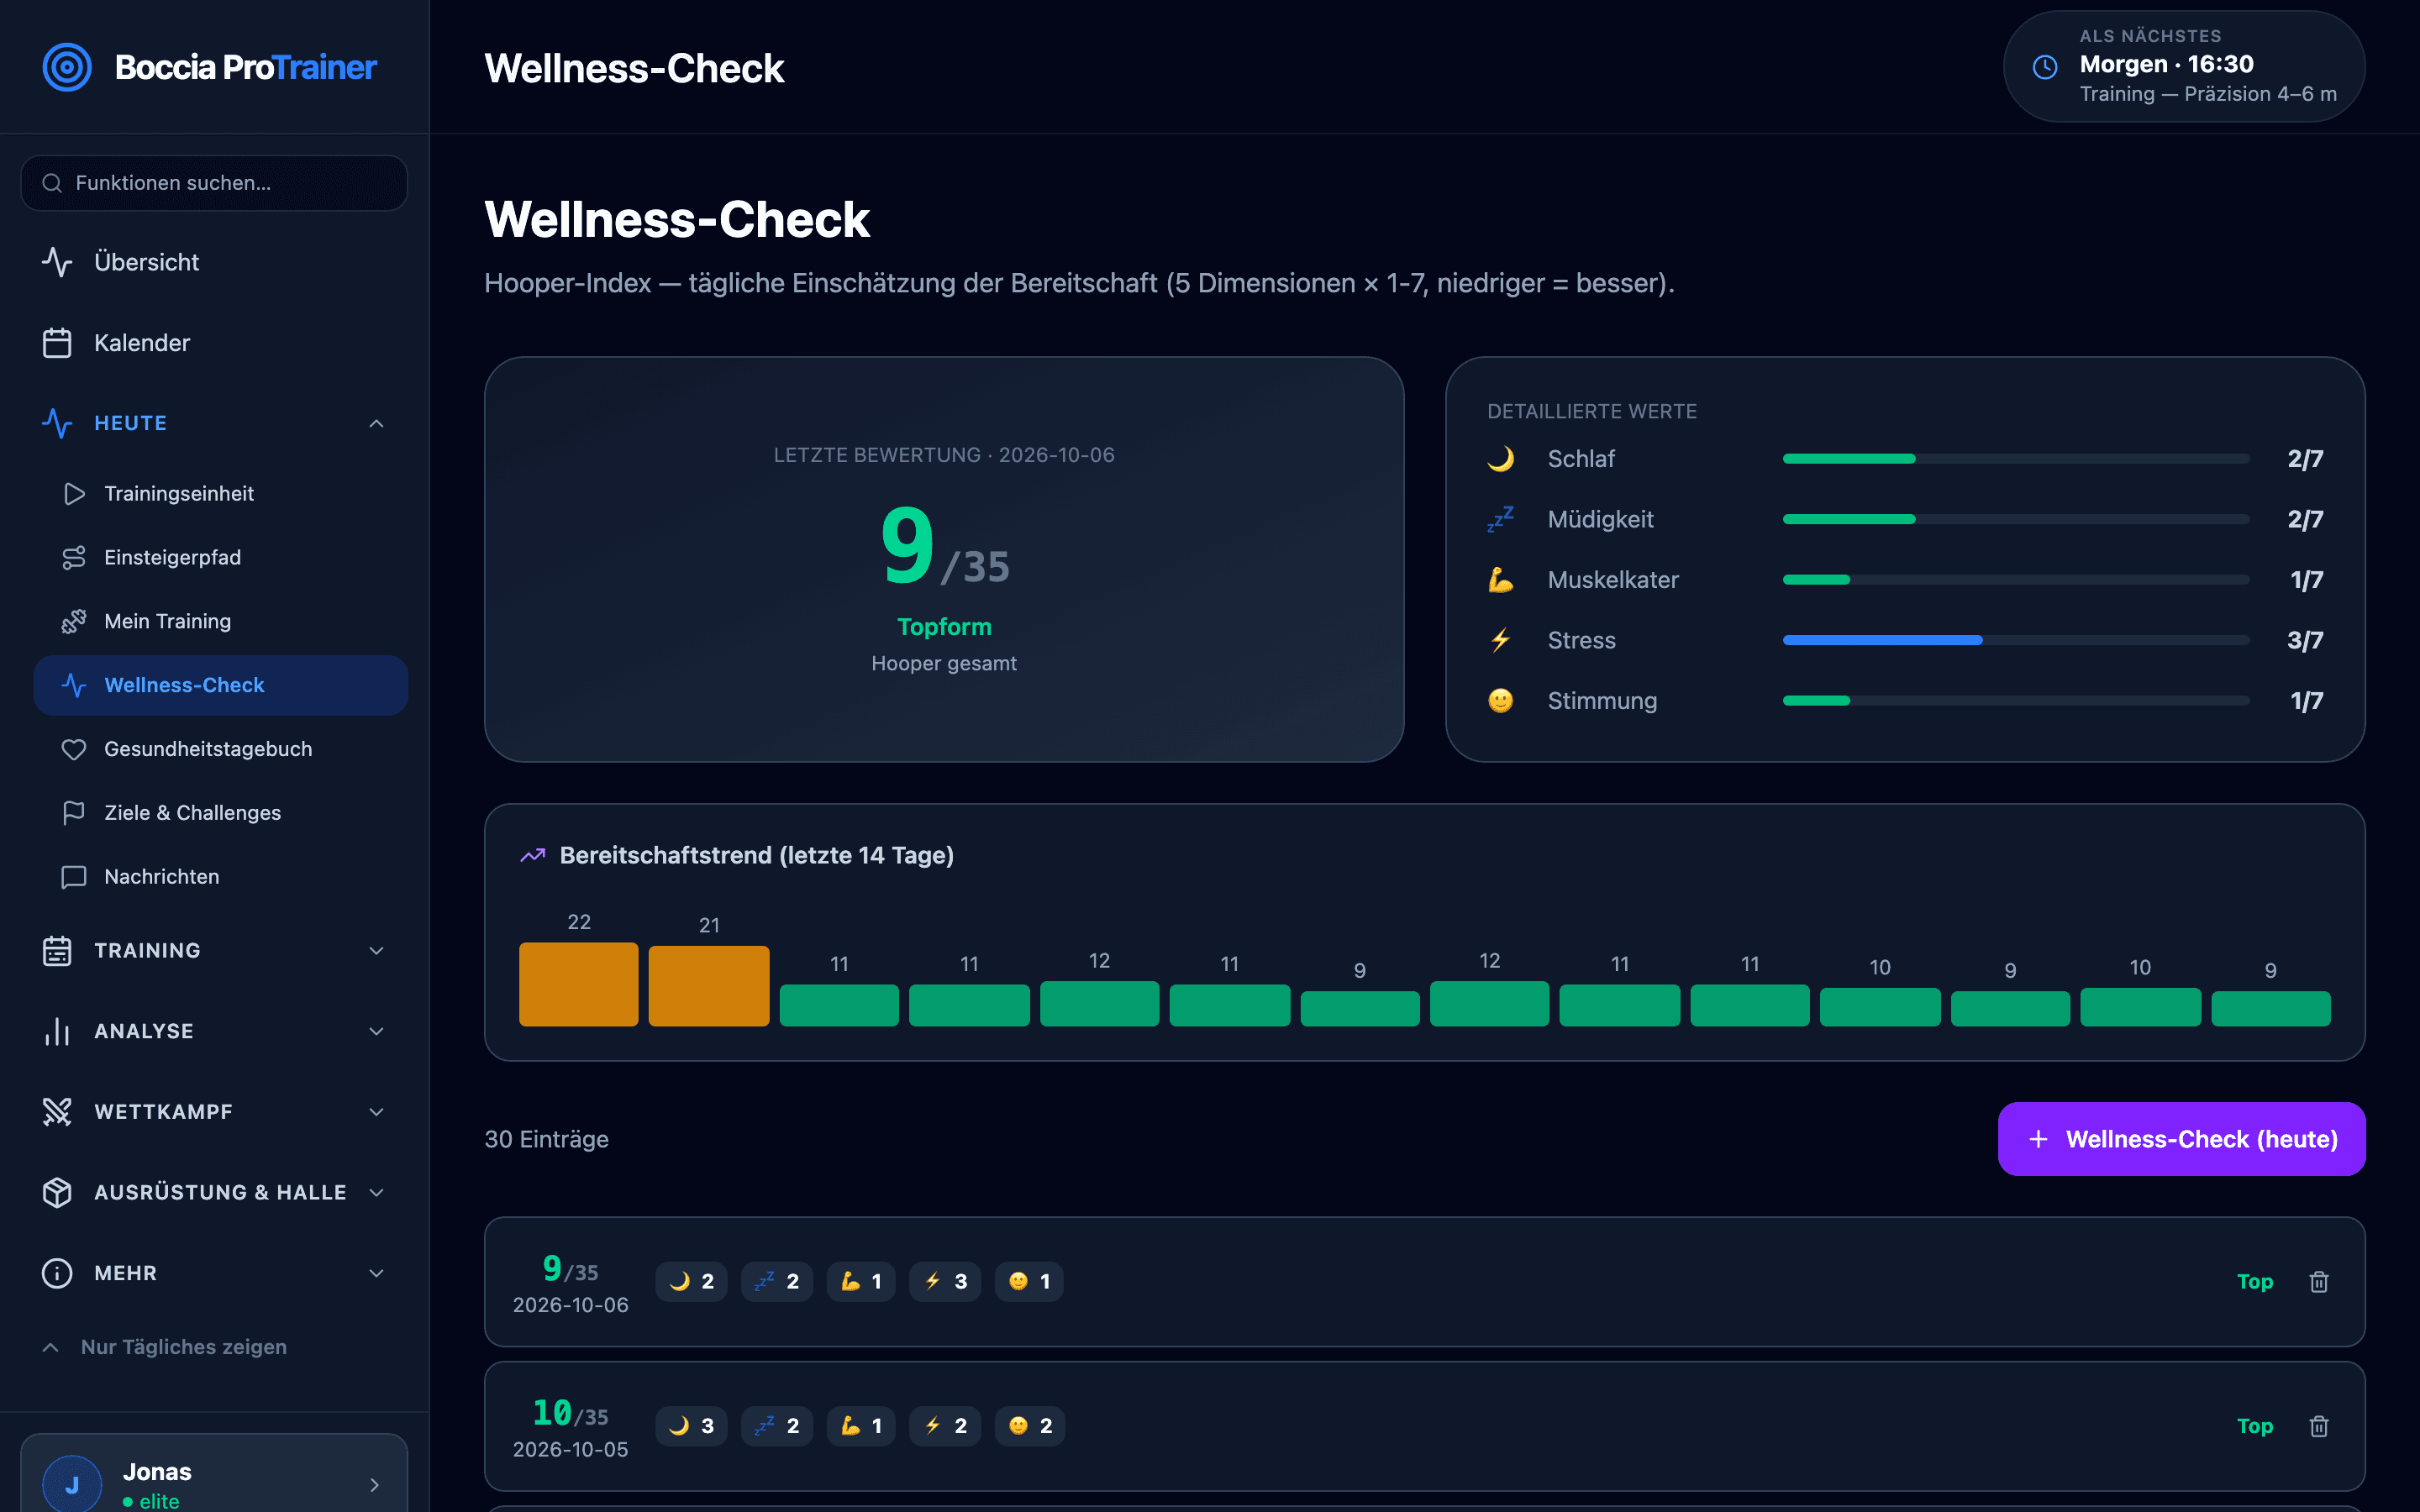Image resolution: width=2420 pixels, height=1512 pixels.
Task: Expand the TRAINING section chevron
Action: pyautogui.click(x=376, y=951)
